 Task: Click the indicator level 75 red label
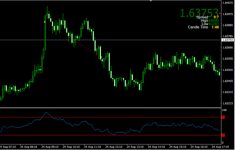point(223,117)
